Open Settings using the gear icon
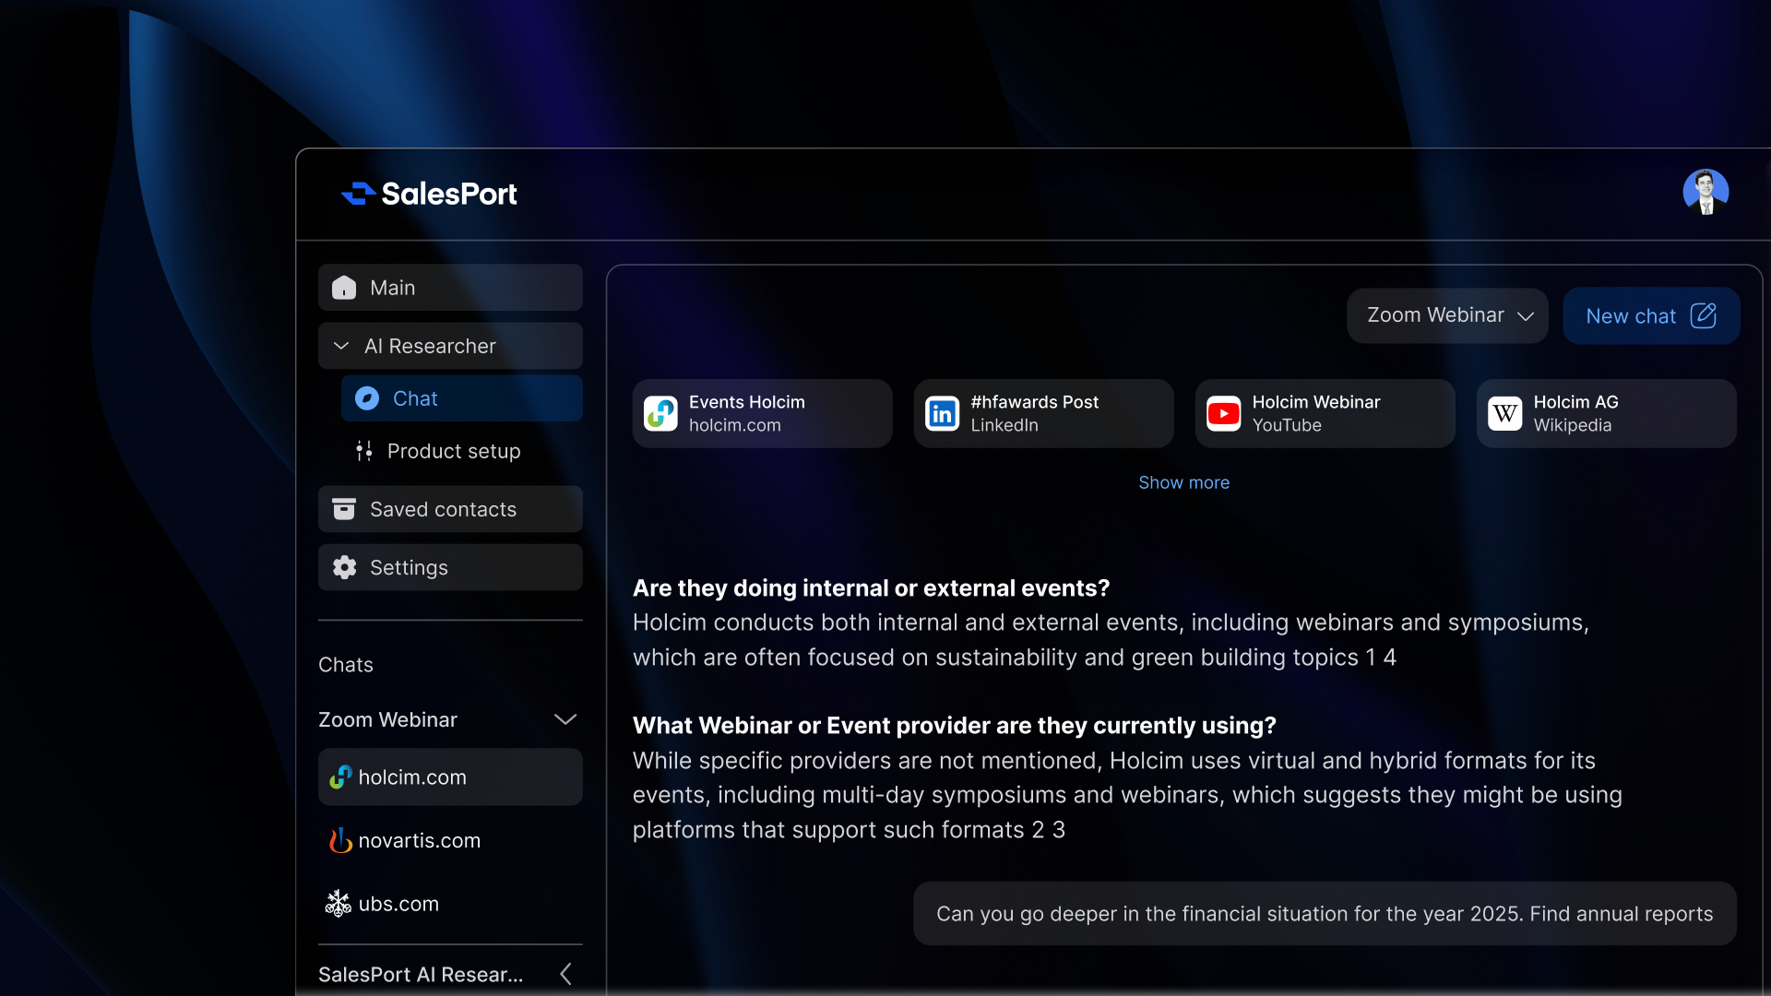1771x996 pixels. pos(343,567)
